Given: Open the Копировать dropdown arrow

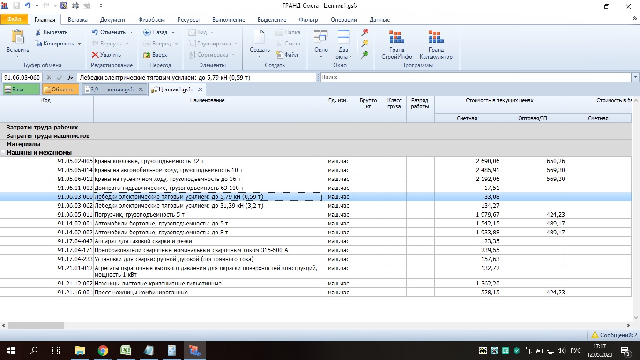Looking at the screenshot, I should click(79, 44).
